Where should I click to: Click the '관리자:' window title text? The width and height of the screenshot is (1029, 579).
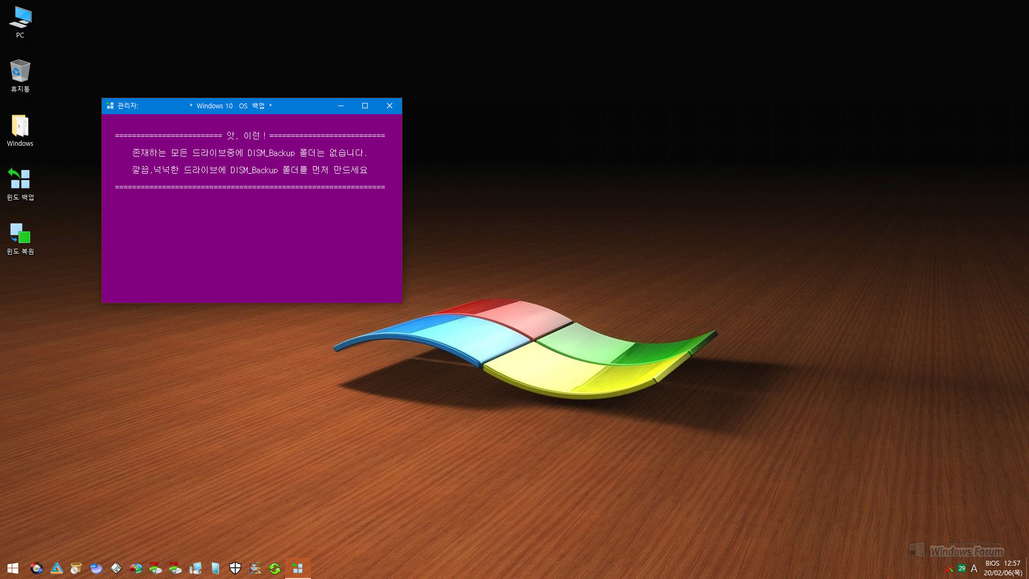click(x=128, y=106)
